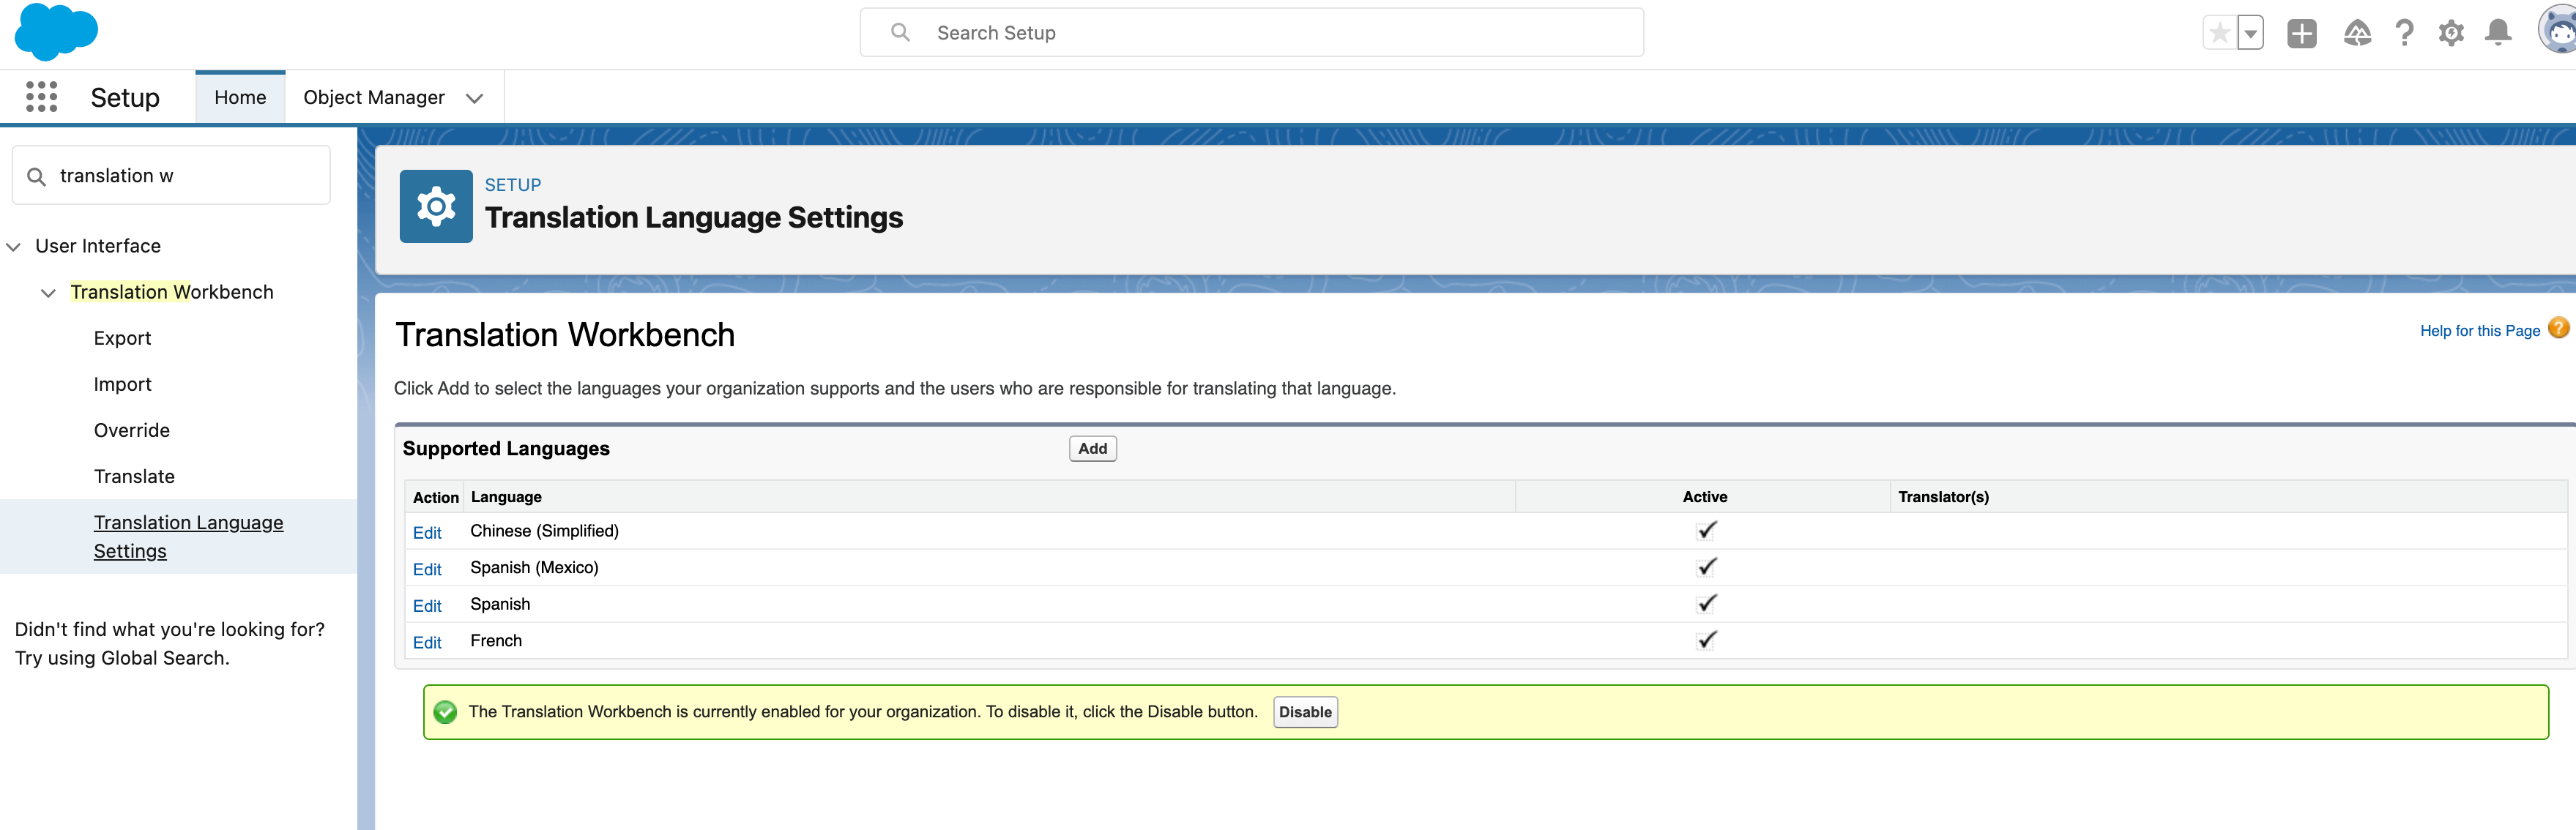Switch to the Home tab

(240, 97)
